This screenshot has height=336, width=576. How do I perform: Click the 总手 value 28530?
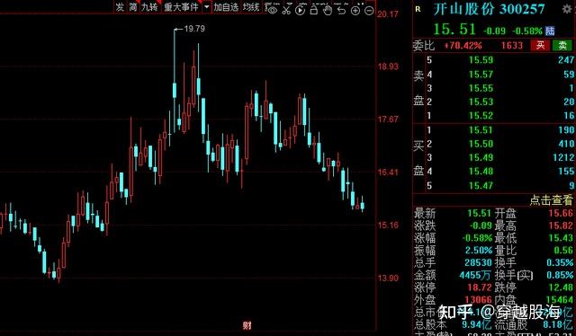point(478,262)
